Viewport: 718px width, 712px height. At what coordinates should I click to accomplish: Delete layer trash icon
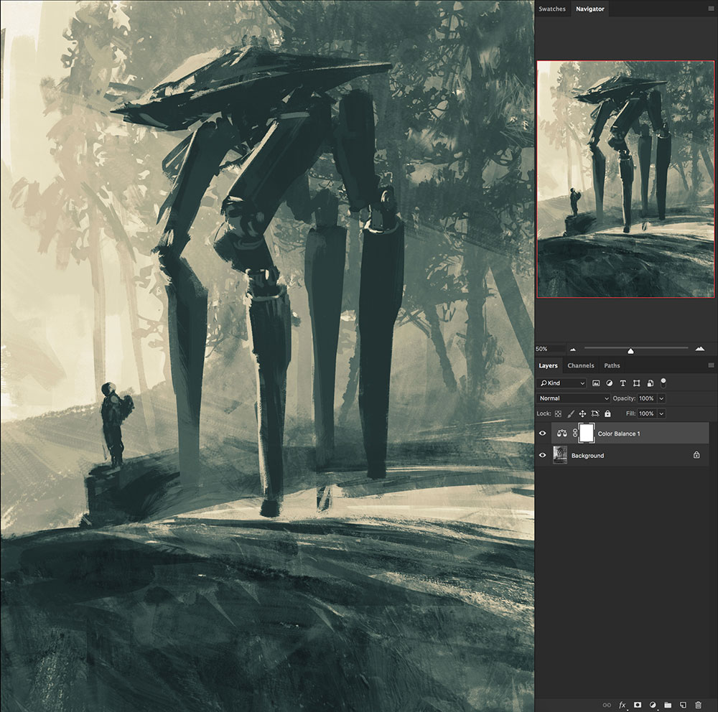pos(698,705)
